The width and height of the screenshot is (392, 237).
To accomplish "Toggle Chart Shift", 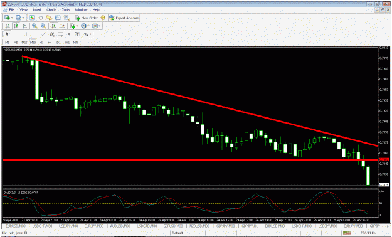I will [62, 26].
